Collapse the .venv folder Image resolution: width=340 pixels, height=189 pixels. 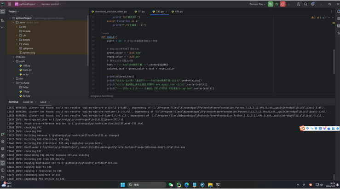click(x=13, y=22)
